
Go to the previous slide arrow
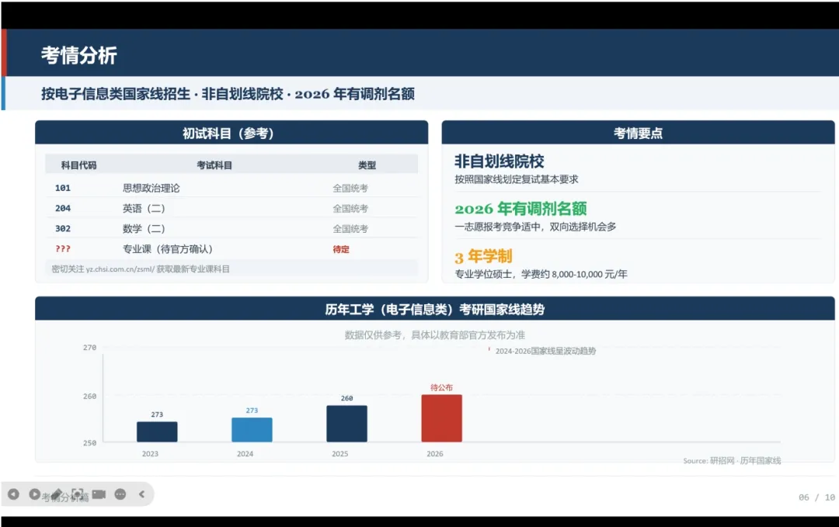[x=13, y=494]
